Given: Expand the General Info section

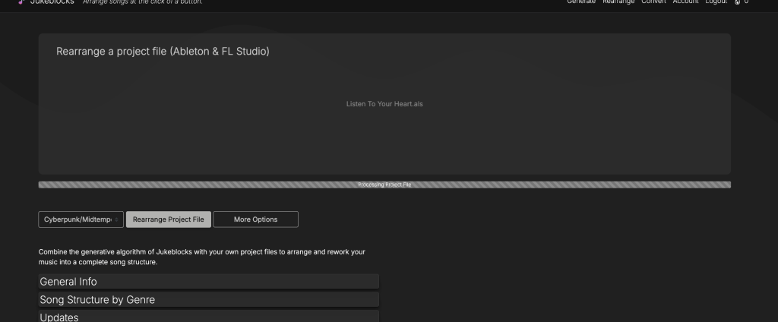Looking at the screenshot, I should click(208, 282).
